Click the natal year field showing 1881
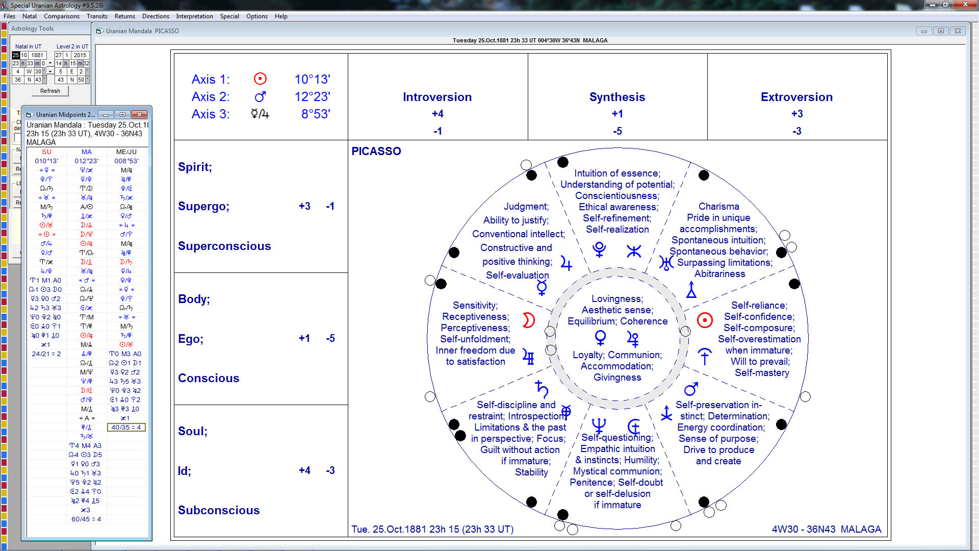The width and height of the screenshot is (979, 551). click(37, 55)
